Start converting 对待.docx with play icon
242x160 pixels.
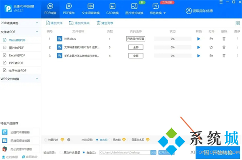[198, 39]
